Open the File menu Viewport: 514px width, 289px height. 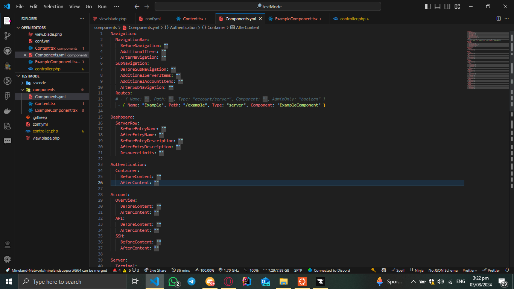[20, 6]
